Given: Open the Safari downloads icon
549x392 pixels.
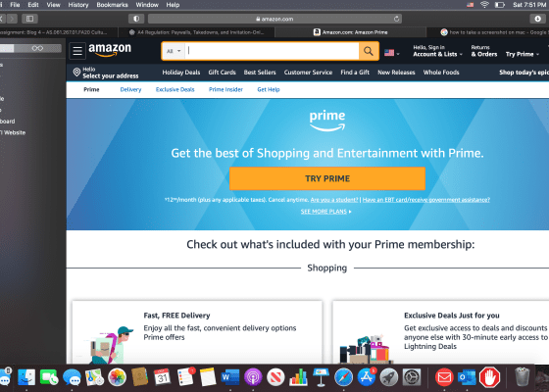Looking at the screenshot, I should coord(538,19).
